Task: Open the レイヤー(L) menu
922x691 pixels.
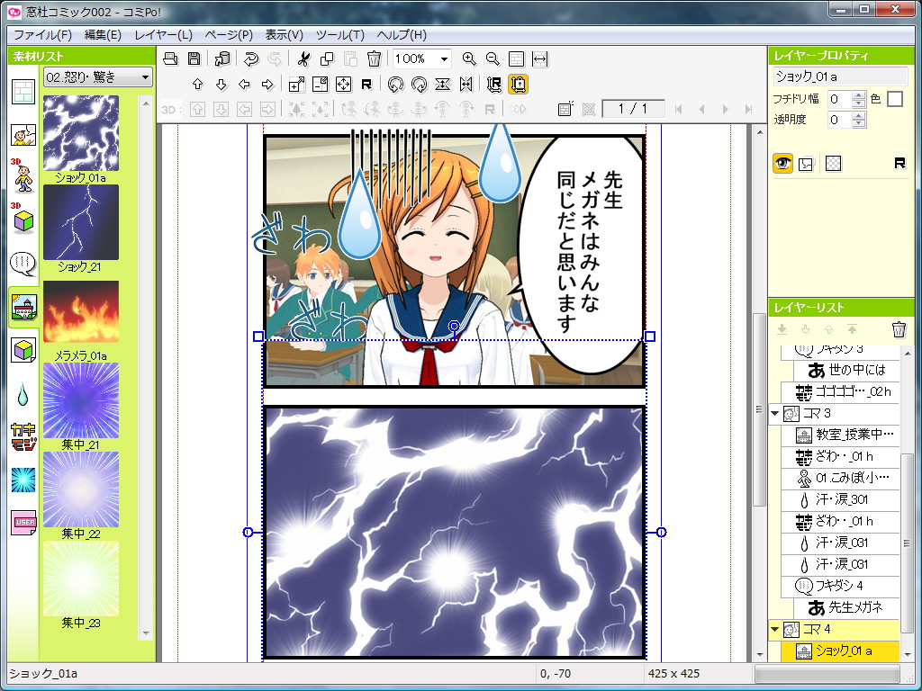Action: [x=163, y=35]
